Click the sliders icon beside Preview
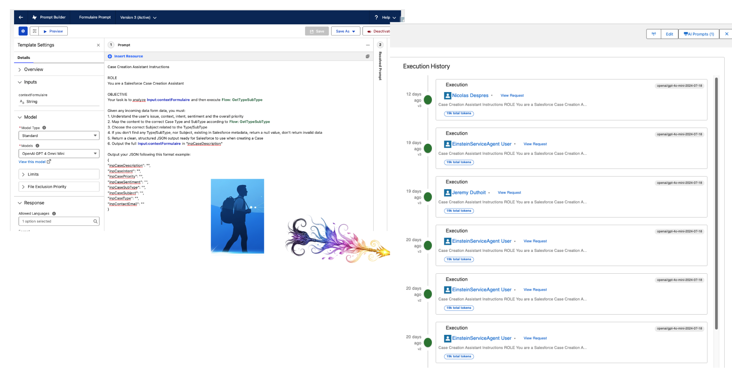The width and height of the screenshot is (732, 372). point(35,31)
